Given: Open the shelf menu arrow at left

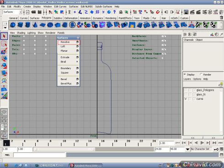Looking at the screenshot, I should click(x=5, y=27).
